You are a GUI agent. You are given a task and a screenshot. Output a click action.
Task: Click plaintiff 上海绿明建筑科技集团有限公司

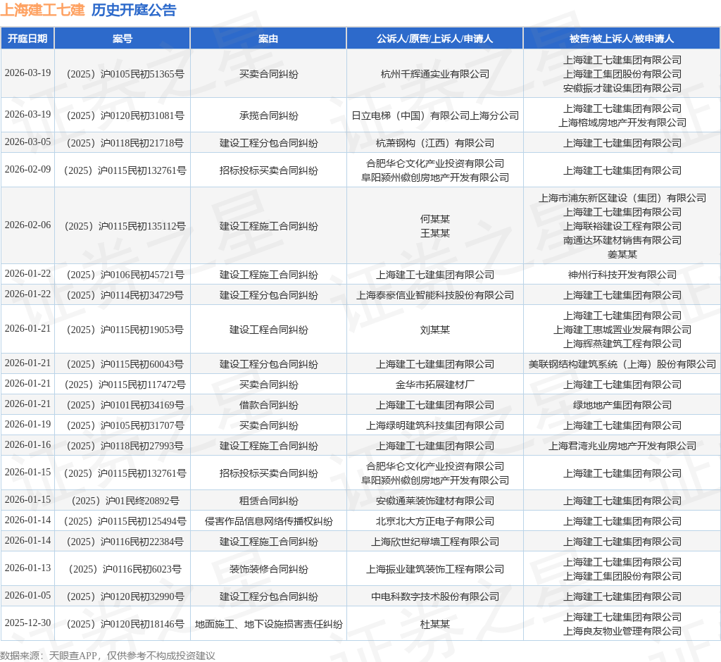(x=435, y=425)
